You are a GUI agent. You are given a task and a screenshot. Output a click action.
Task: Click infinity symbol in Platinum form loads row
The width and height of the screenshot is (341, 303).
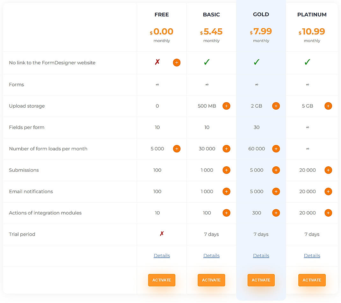coord(308,149)
